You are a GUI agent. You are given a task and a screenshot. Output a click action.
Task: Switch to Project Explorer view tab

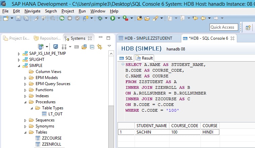(x=16, y=38)
